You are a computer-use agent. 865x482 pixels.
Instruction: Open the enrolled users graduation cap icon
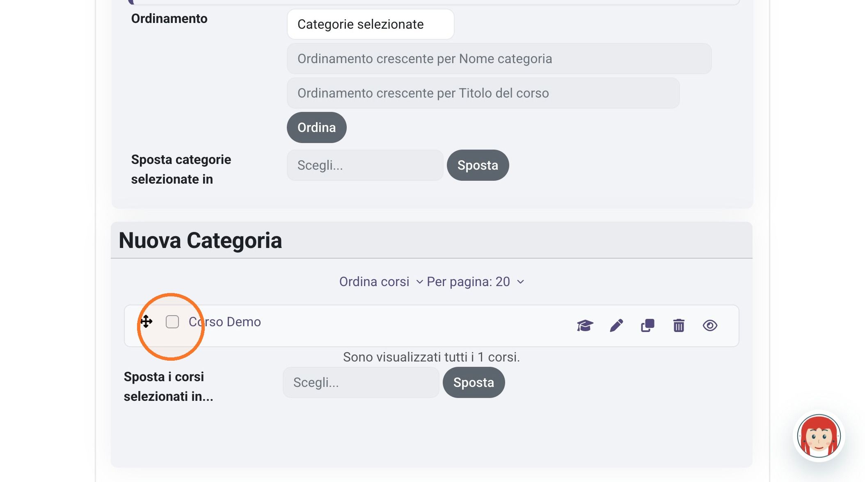coord(585,326)
